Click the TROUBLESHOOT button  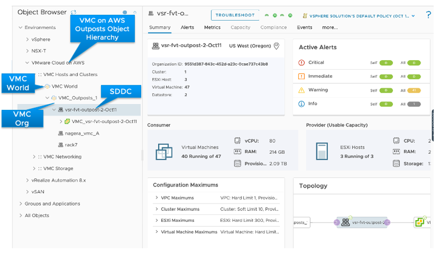(235, 15)
